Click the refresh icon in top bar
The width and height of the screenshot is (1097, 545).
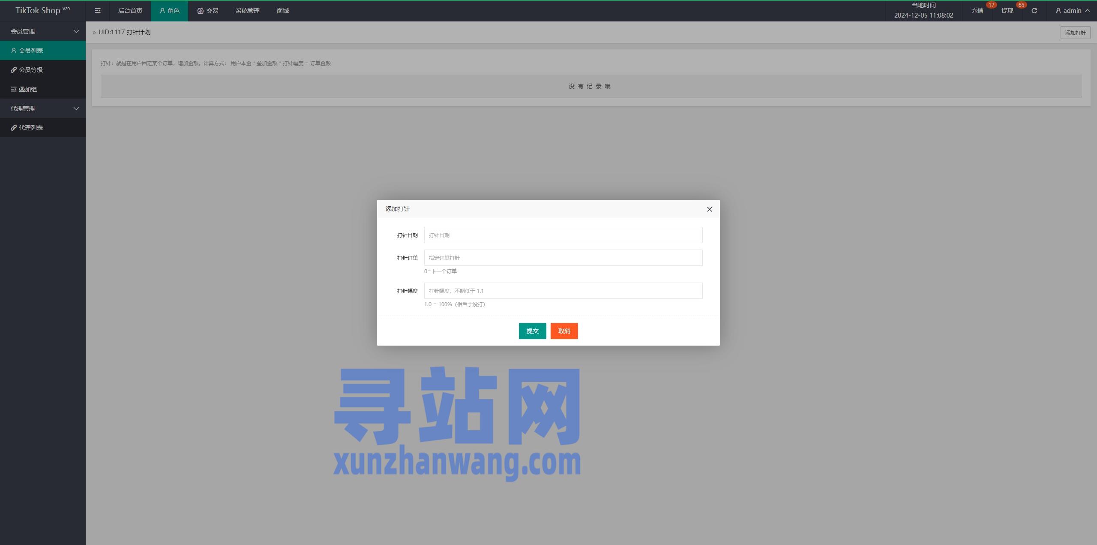(1034, 11)
